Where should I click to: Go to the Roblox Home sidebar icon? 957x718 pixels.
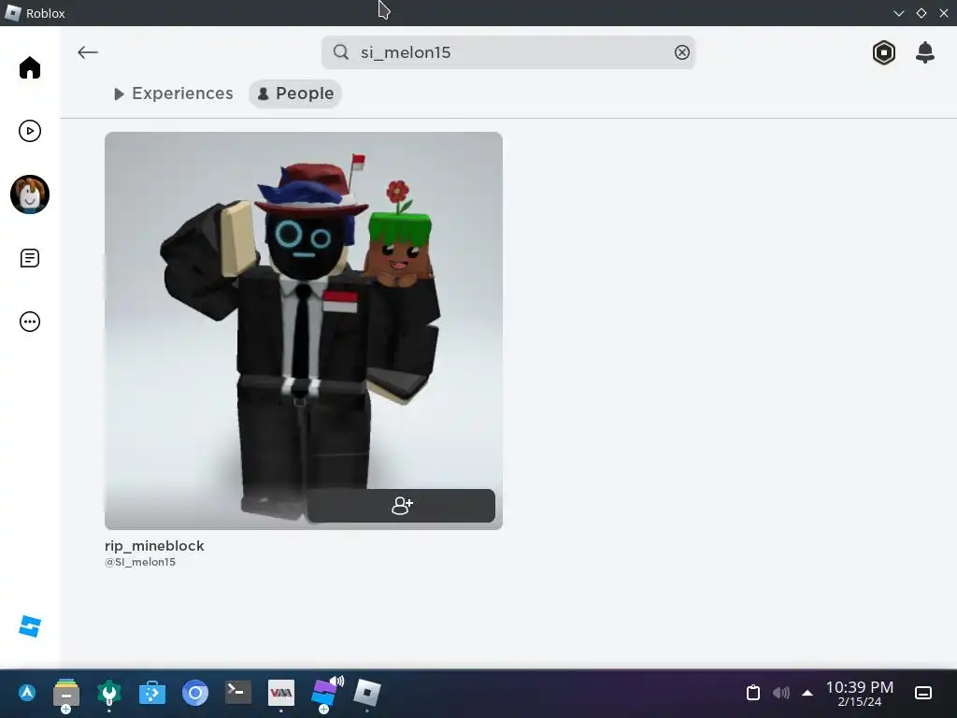click(x=29, y=67)
